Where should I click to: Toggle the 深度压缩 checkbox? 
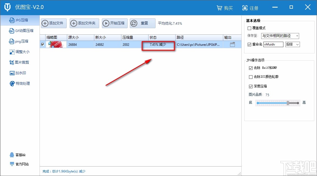pos(251,86)
